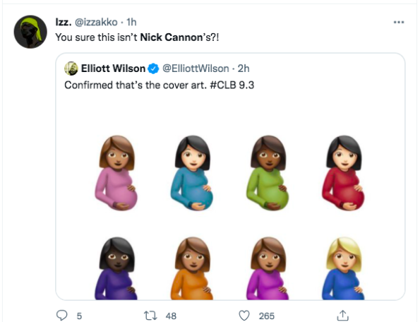Click the share upload icon
This screenshot has width=420, height=322.
(x=342, y=316)
